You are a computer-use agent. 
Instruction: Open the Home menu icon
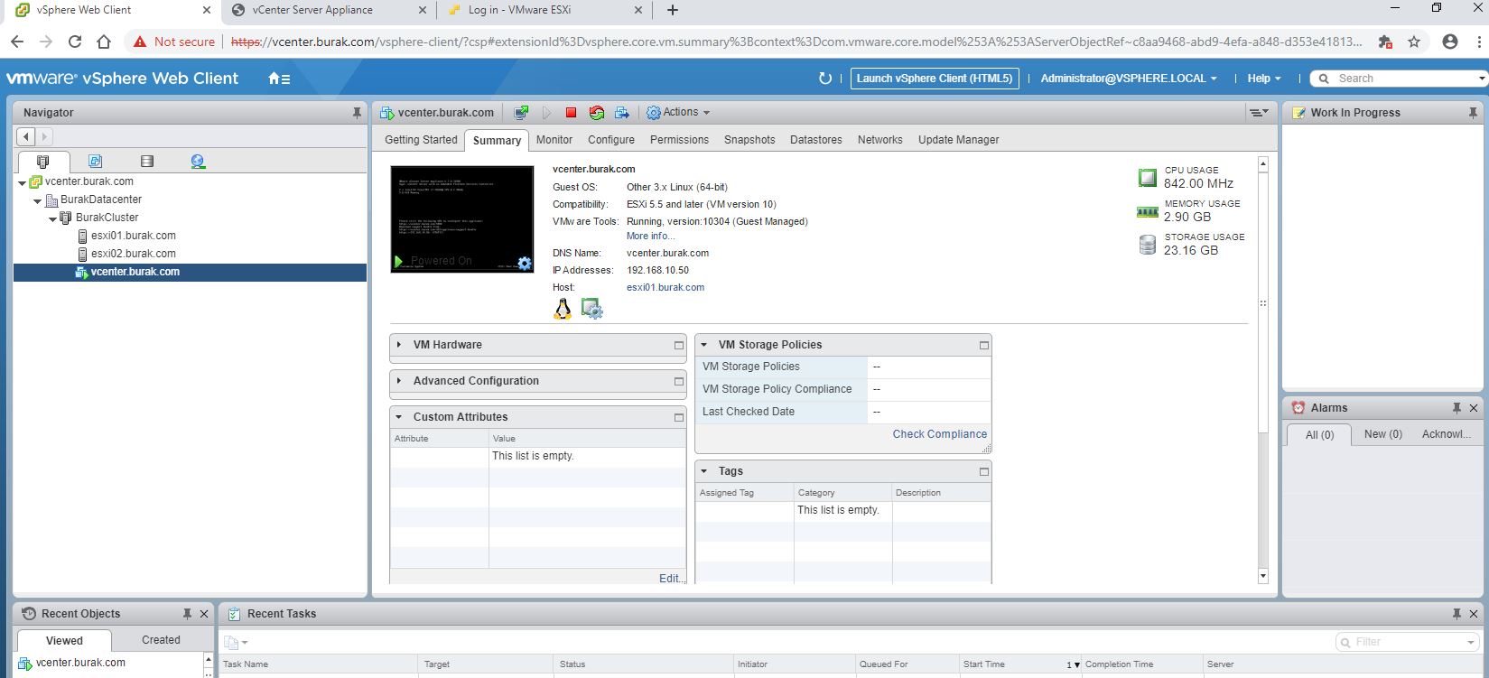click(279, 79)
